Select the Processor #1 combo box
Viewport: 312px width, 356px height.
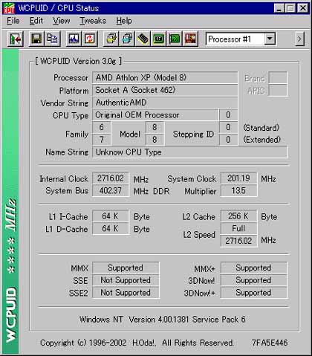tap(241, 39)
